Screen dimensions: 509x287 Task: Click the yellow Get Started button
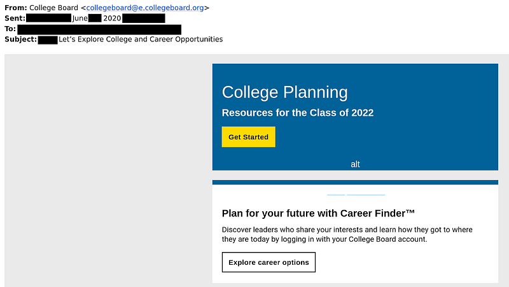click(x=248, y=137)
